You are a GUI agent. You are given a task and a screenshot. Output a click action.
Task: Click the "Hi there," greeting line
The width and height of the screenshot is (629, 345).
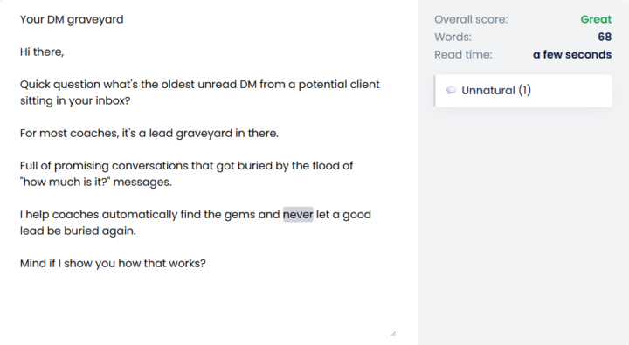pos(42,52)
